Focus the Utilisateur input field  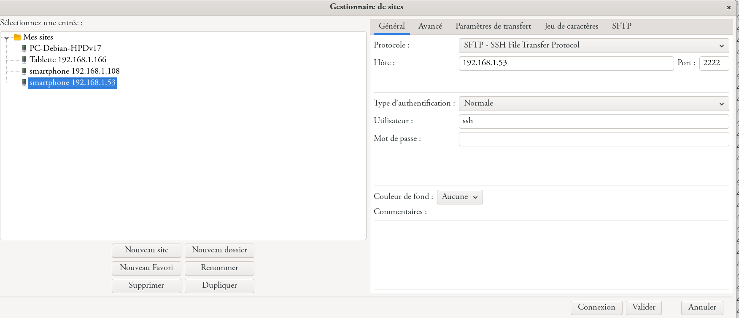click(x=594, y=121)
